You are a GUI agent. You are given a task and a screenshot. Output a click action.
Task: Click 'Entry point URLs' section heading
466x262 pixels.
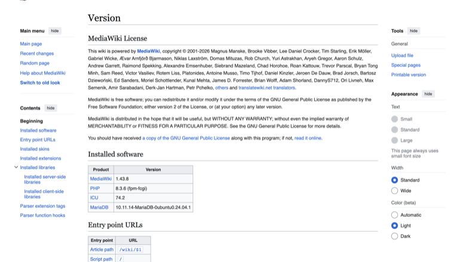[x=115, y=225]
